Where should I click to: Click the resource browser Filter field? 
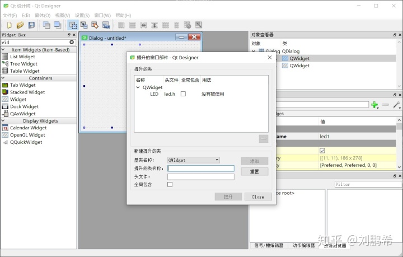[368, 184]
